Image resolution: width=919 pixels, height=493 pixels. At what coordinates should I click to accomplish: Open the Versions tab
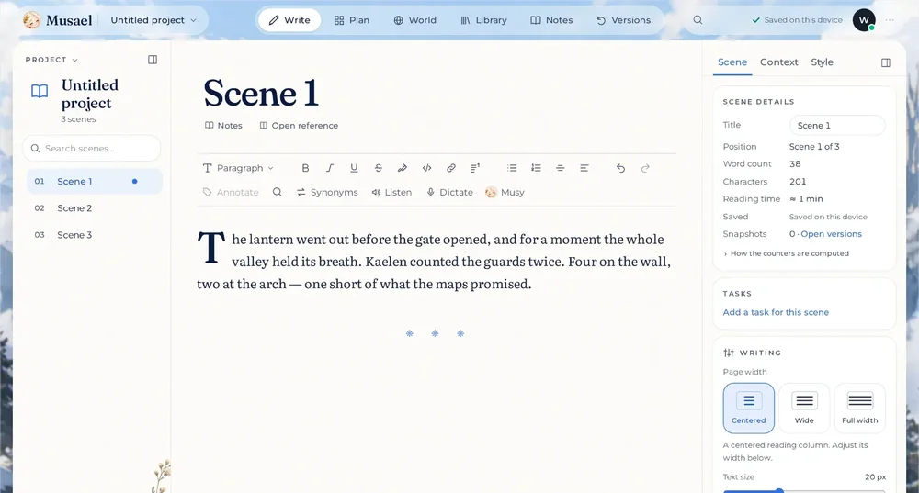624,20
